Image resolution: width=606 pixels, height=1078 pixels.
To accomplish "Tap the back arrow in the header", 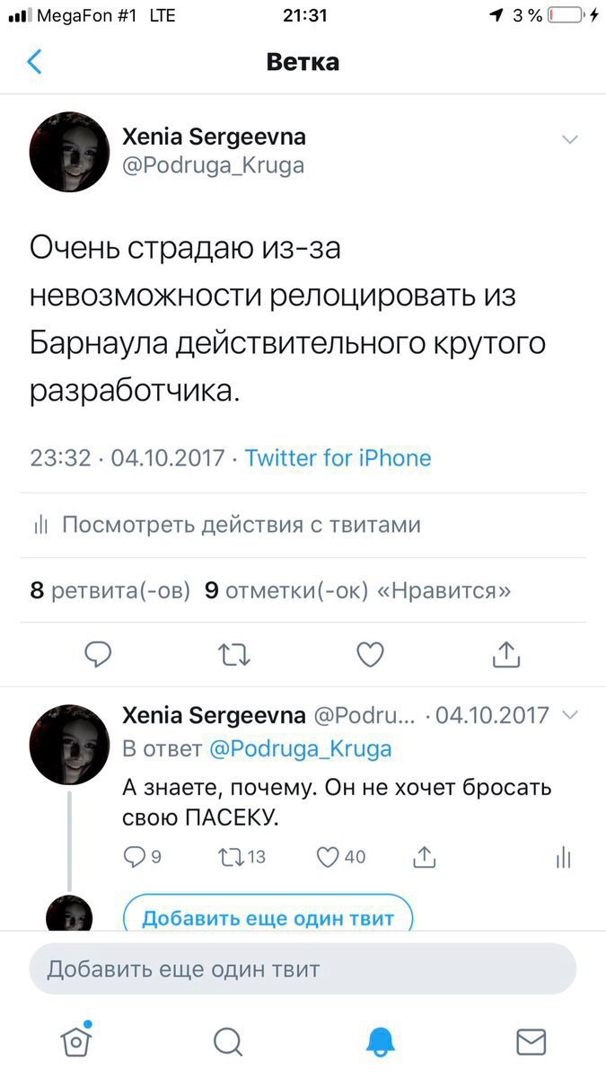I will pos(35,62).
